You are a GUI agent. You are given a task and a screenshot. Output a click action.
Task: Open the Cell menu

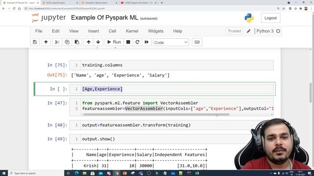pyautogui.click(x=112, y=31)
